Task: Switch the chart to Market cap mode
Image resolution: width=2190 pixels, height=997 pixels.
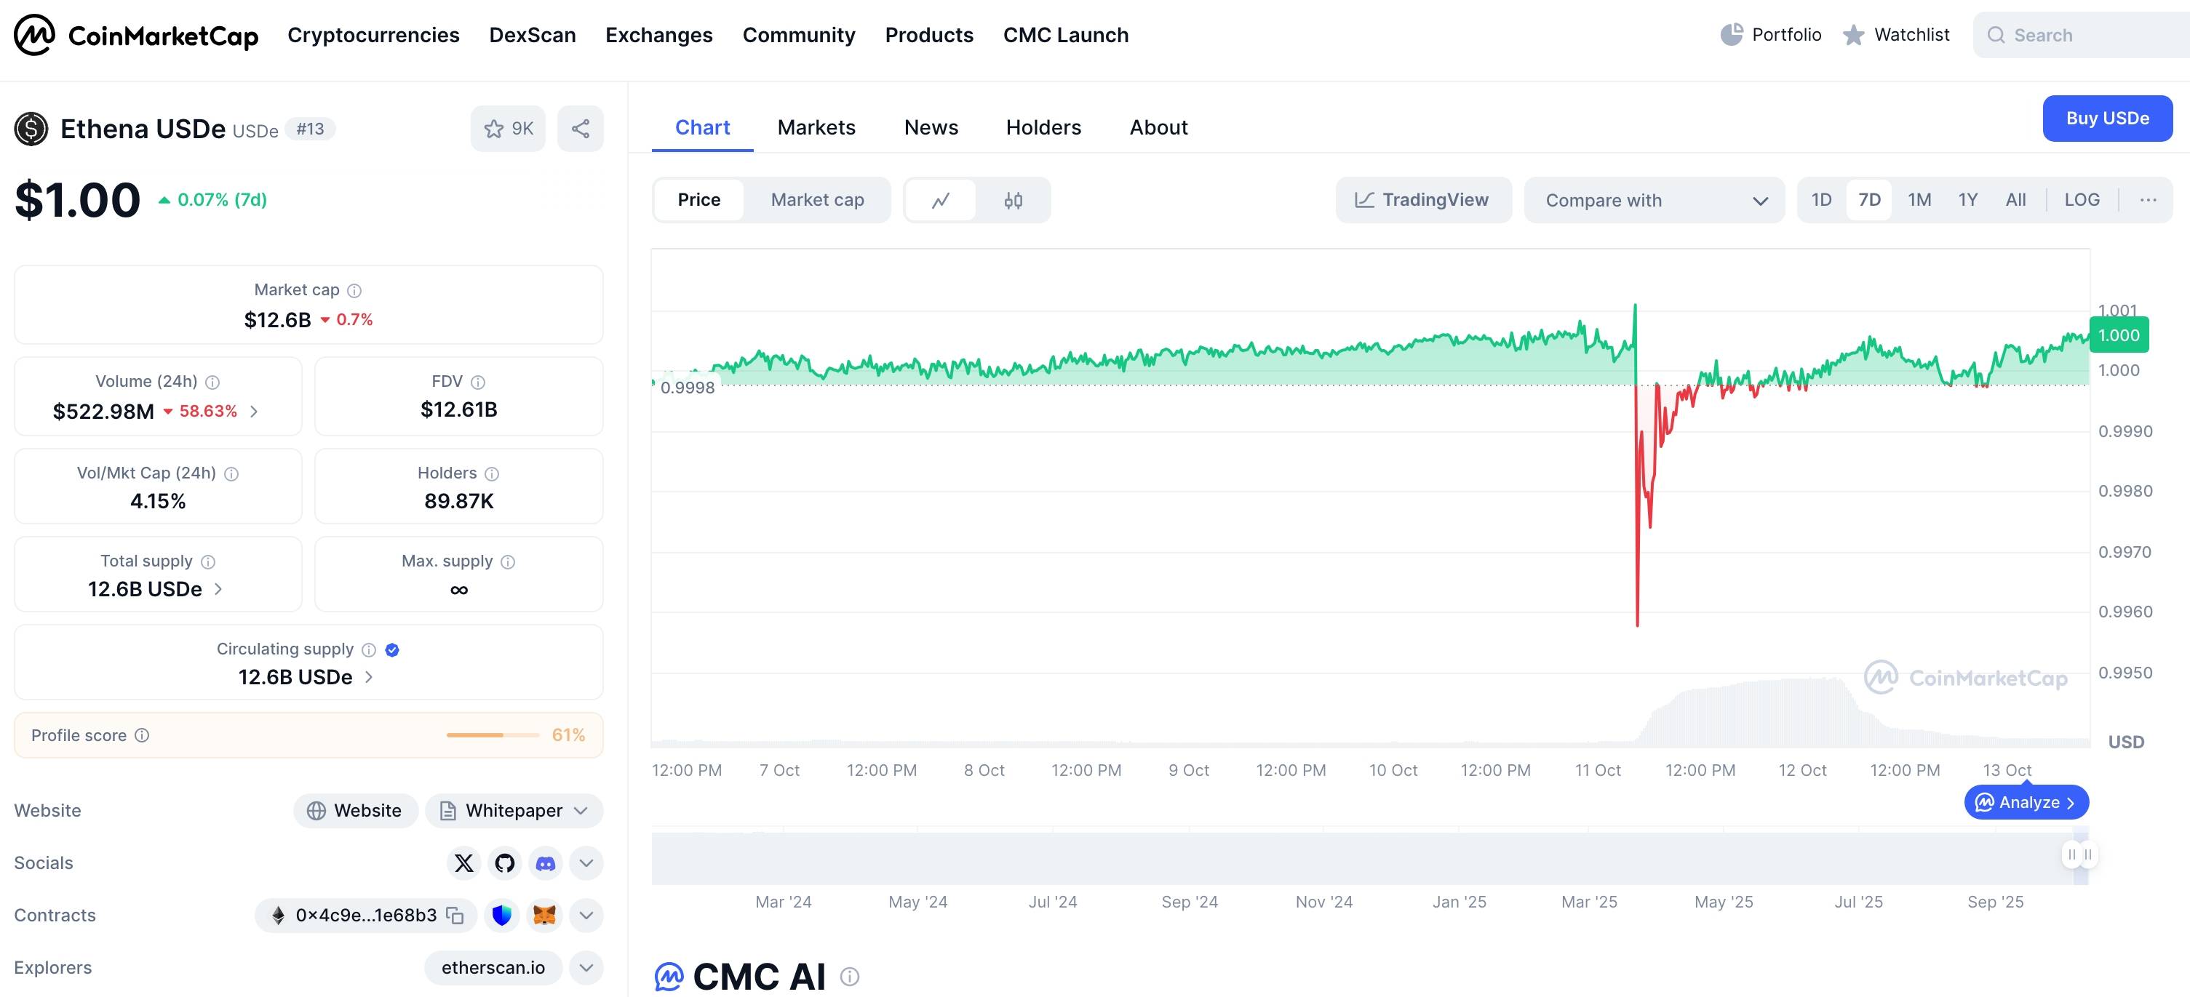Action: [816, 200]
